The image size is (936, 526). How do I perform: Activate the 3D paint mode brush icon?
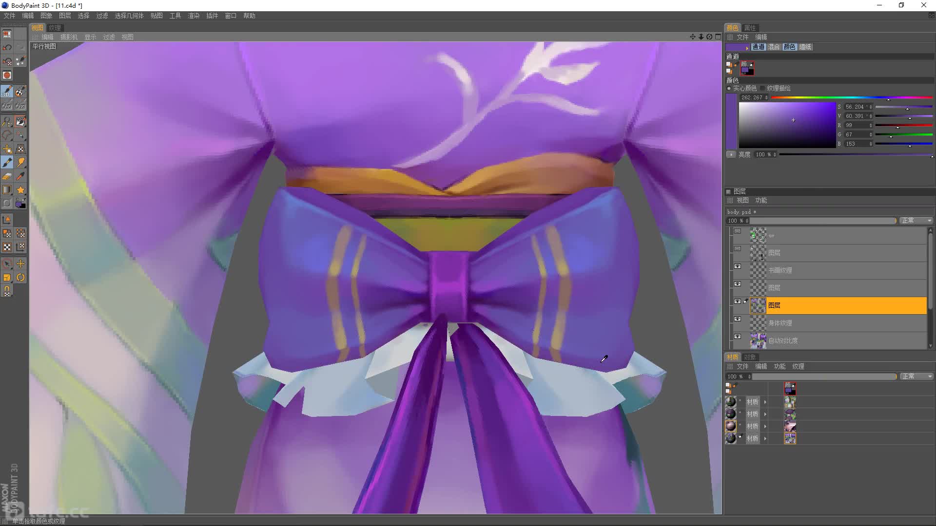point(7,92)
